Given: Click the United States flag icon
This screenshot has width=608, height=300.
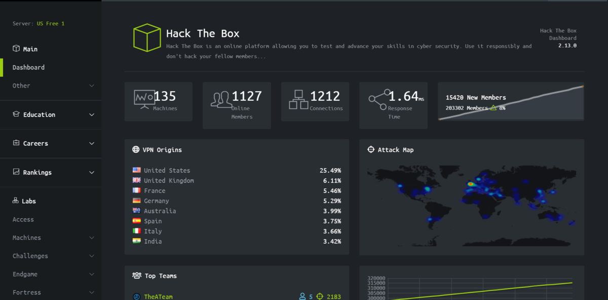Looking at the screenshot, I should (x=136, y=170).
